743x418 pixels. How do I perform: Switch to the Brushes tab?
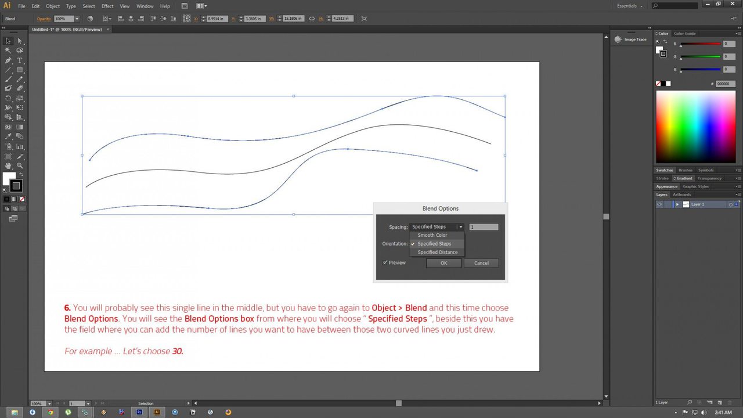(686, 170)
